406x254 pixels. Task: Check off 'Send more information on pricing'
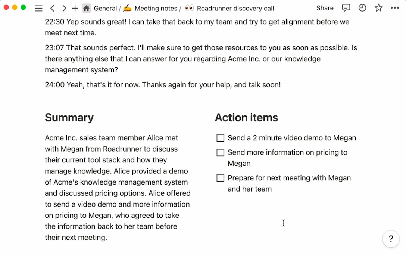point(220,152)
